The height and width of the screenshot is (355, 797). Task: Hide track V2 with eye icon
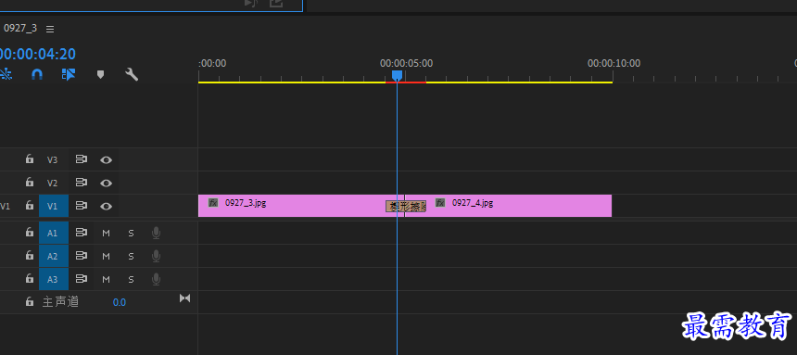coord(106,184)
